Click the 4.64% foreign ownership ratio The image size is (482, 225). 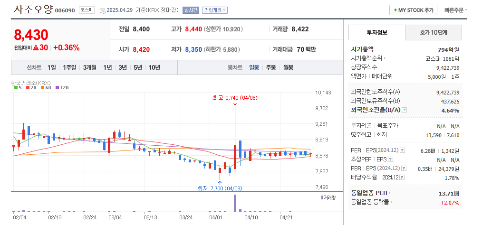pyautogui.click(x=450, y=111)
